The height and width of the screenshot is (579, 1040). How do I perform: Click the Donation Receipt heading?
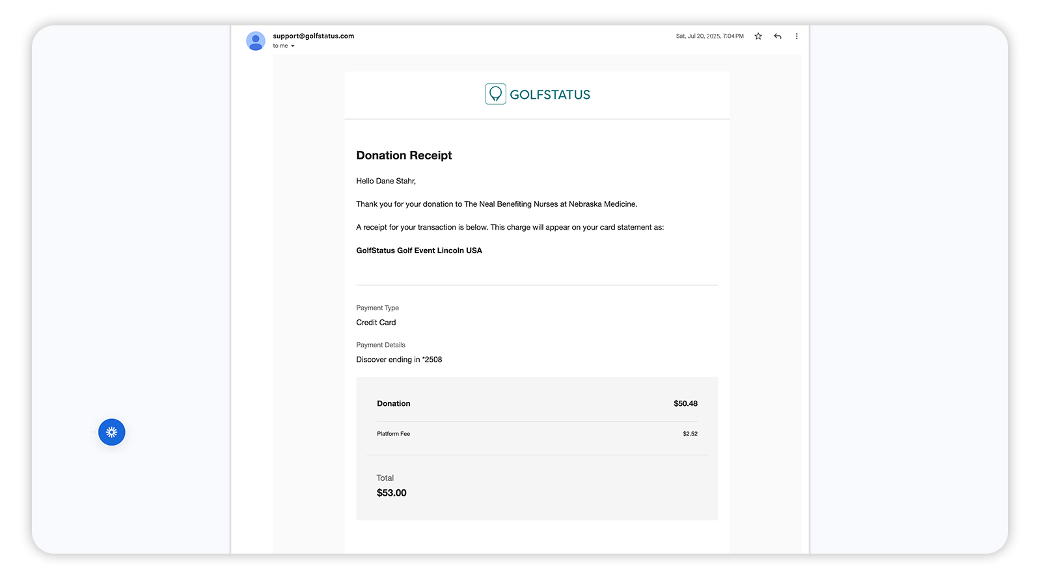click(404, 155)
